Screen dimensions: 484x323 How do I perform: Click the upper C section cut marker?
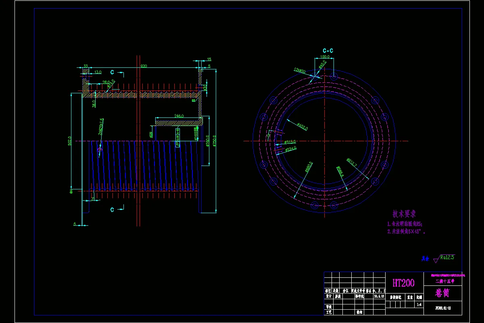click(x=113, y=72)
